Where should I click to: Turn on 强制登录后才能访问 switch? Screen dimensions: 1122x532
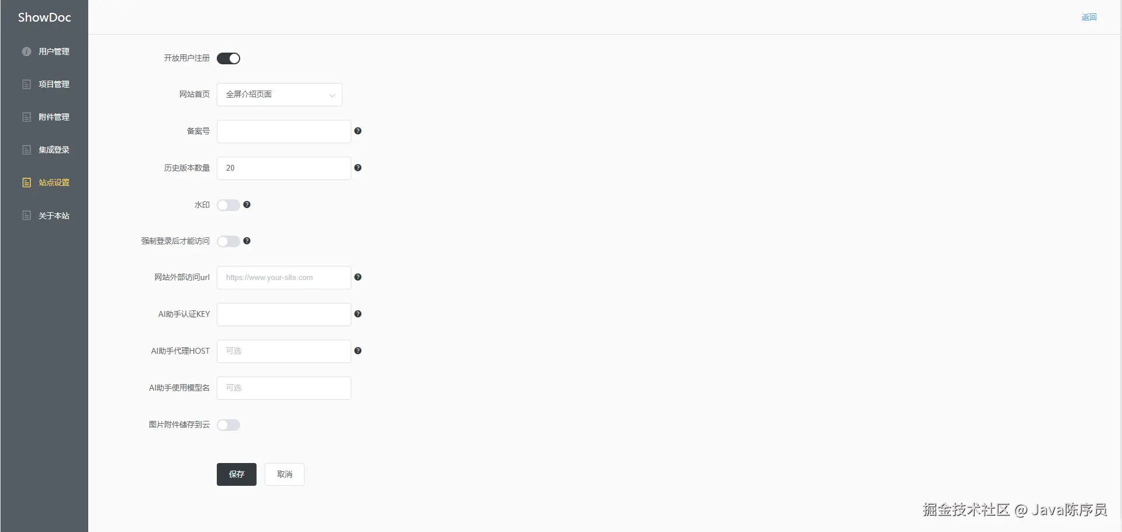coord(228,241)
